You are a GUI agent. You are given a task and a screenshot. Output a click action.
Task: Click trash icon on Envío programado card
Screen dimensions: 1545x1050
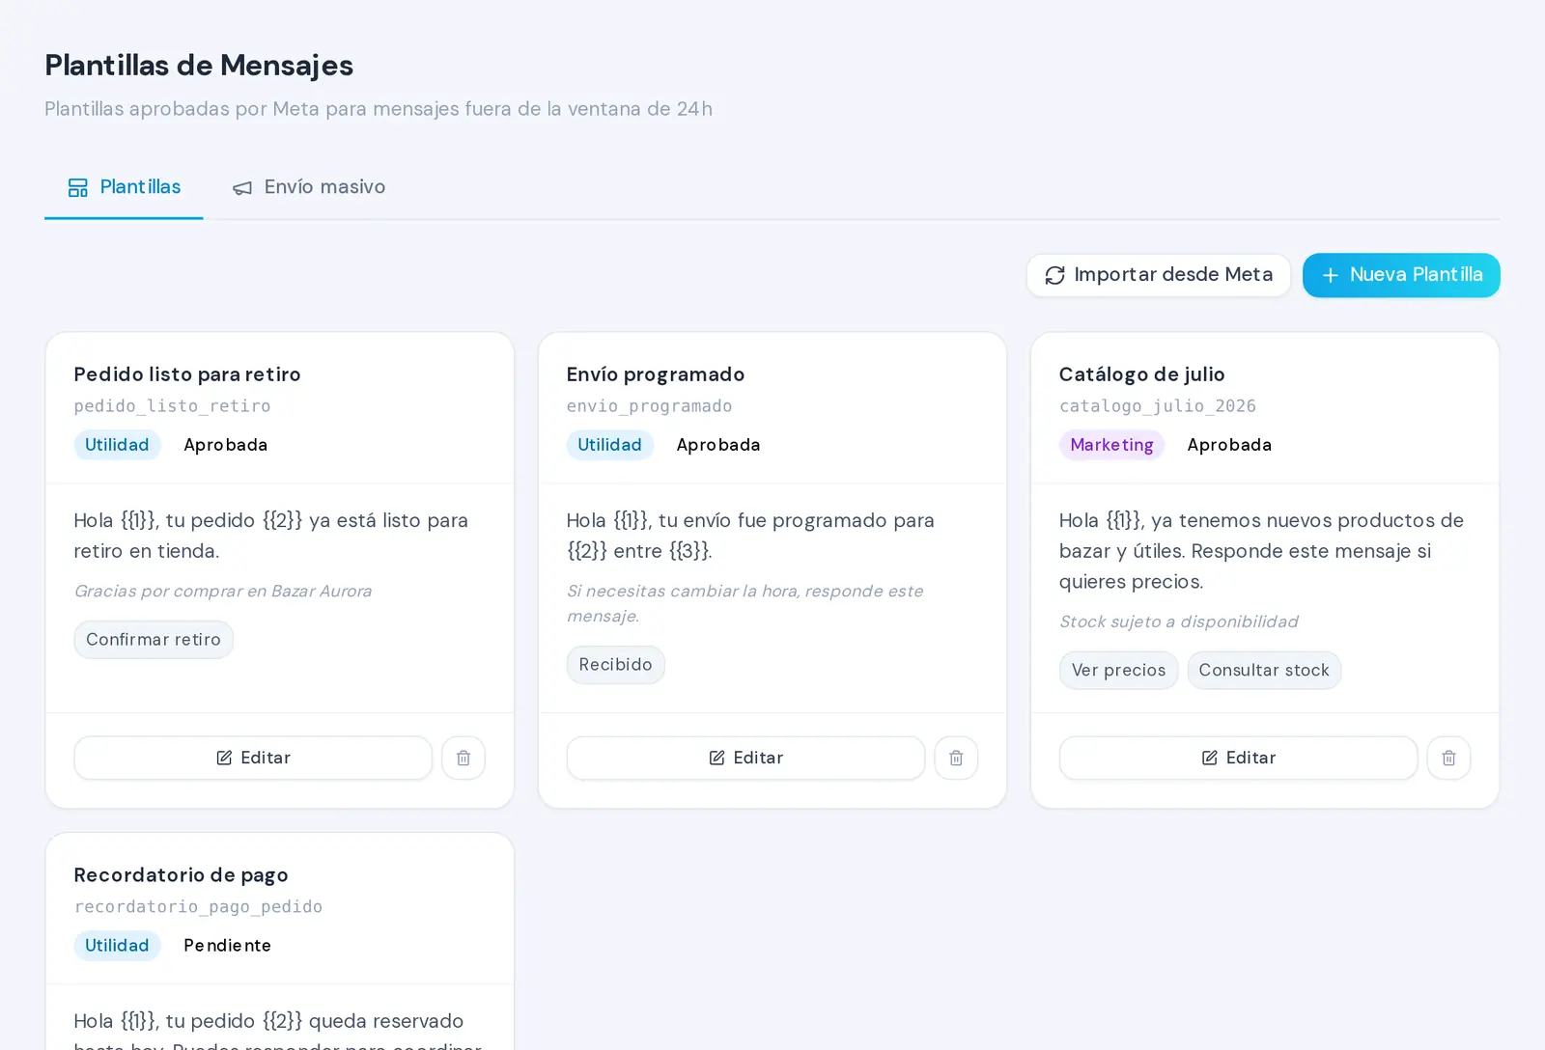click(x=956, y=758)
